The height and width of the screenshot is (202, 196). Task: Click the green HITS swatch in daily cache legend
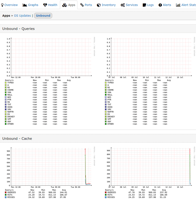click(x=6, y=195)
